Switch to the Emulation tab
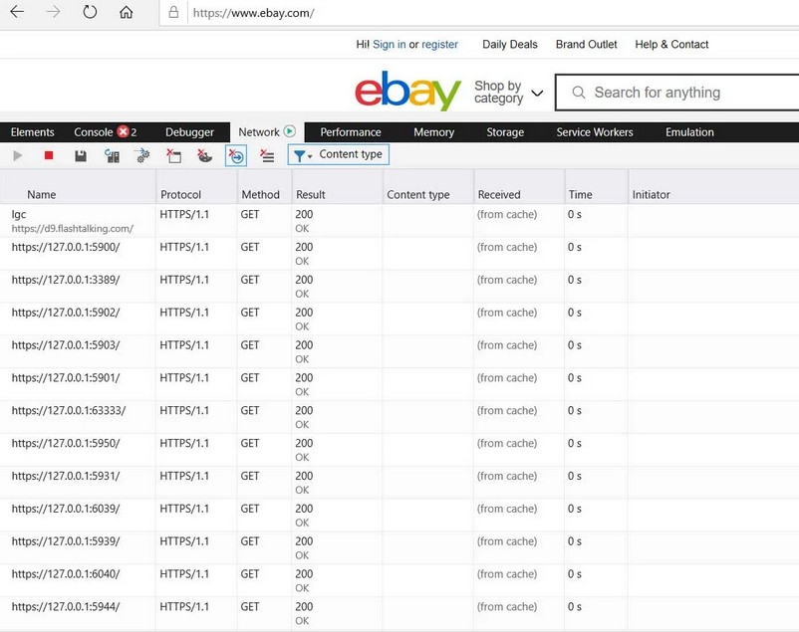The width and height of the screenshot is (799, 632). click(x=689, y=132)
